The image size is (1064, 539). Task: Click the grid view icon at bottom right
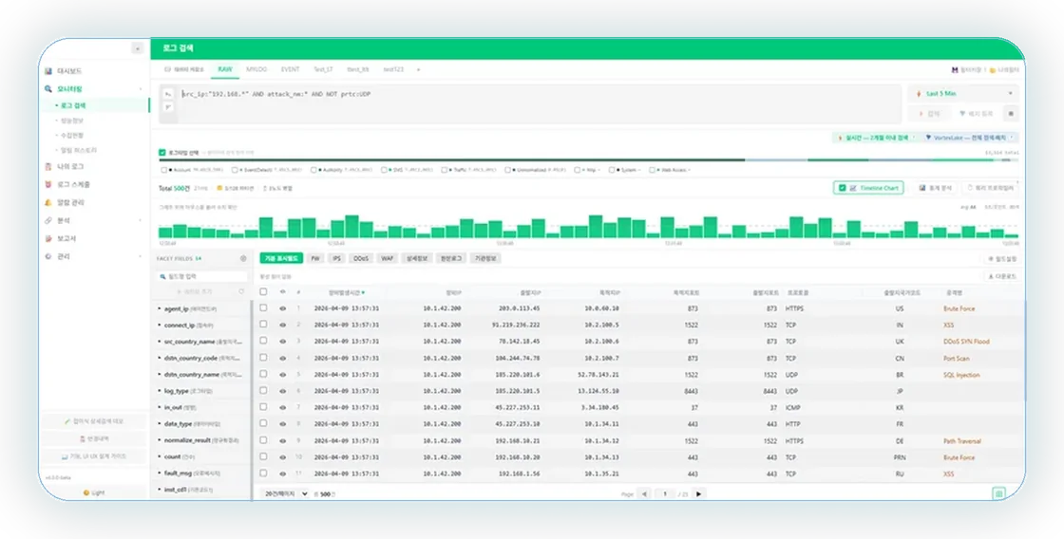click(x=998, y=493)
